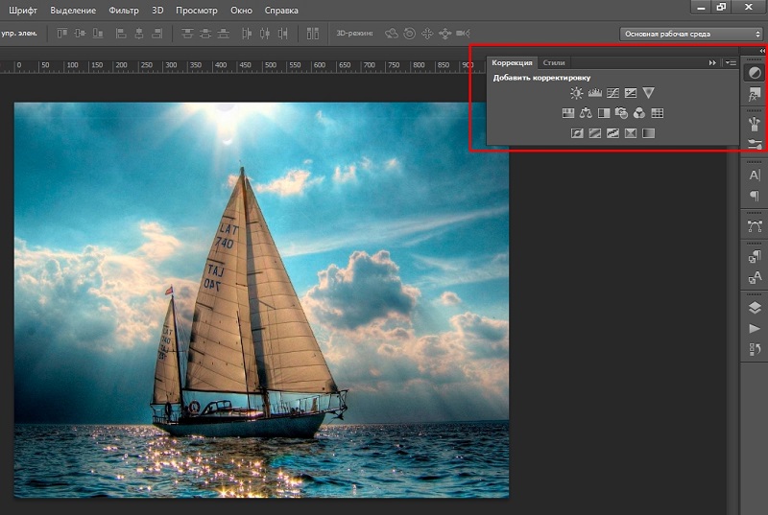Select 3D pan (drag) mode icon
This screenshot has width=768, height=515.
(x=427, y=34)
